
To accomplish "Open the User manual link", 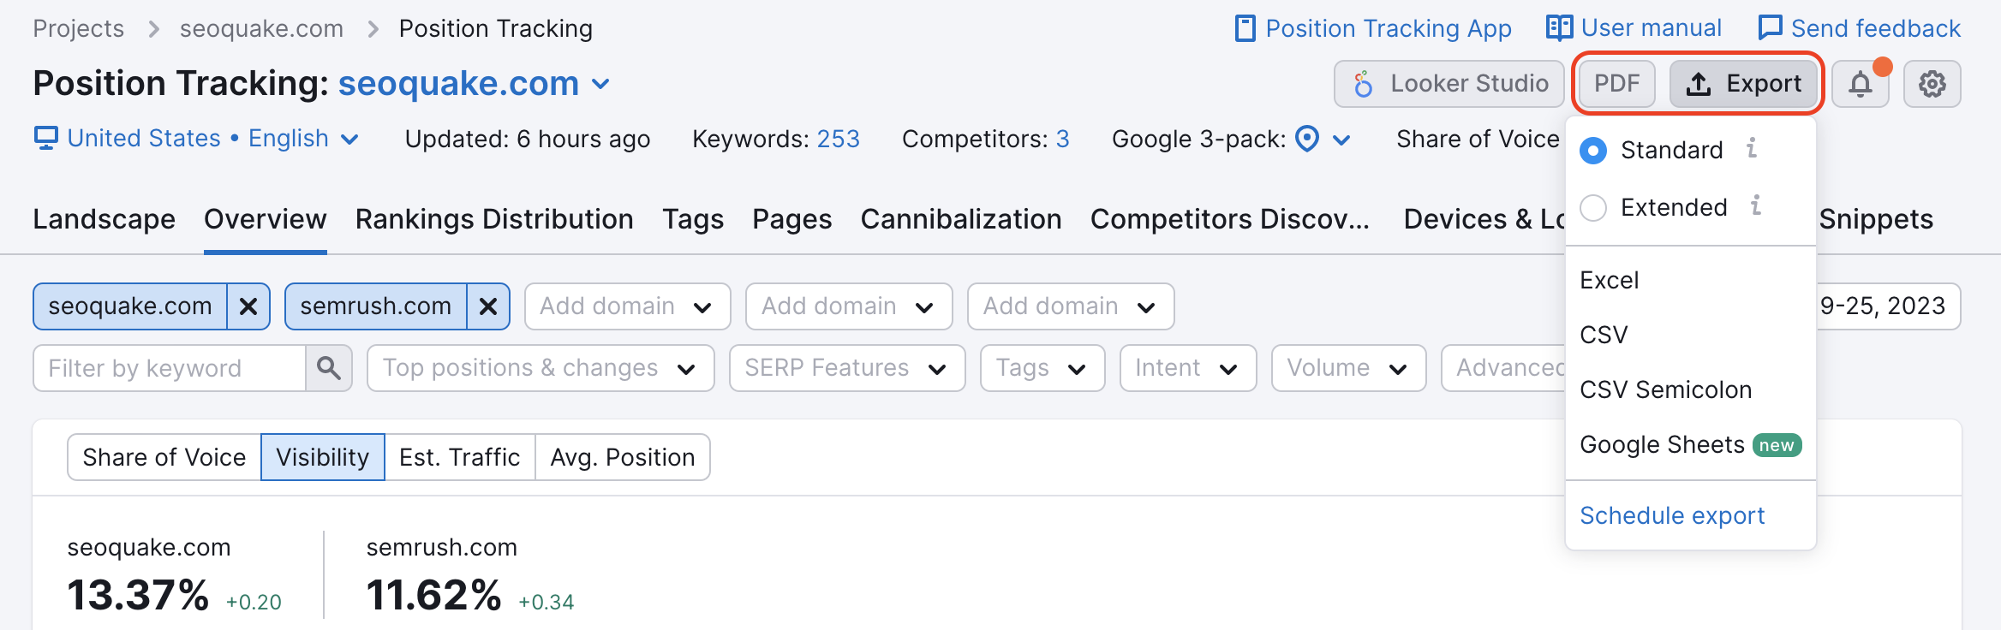I will click(x=1634, y=28).
